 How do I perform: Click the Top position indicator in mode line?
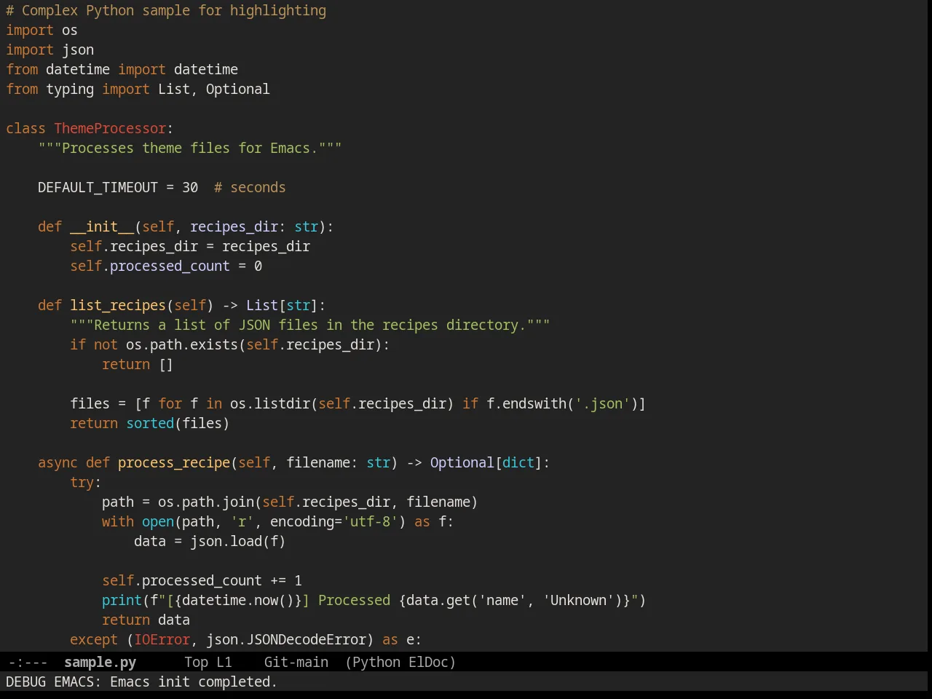(x=196, y=662)
